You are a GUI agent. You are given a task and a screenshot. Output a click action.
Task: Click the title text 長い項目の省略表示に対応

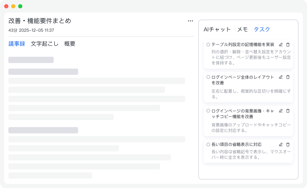[237, 144]
